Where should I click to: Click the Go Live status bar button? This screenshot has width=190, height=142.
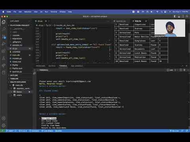[174, 131]
